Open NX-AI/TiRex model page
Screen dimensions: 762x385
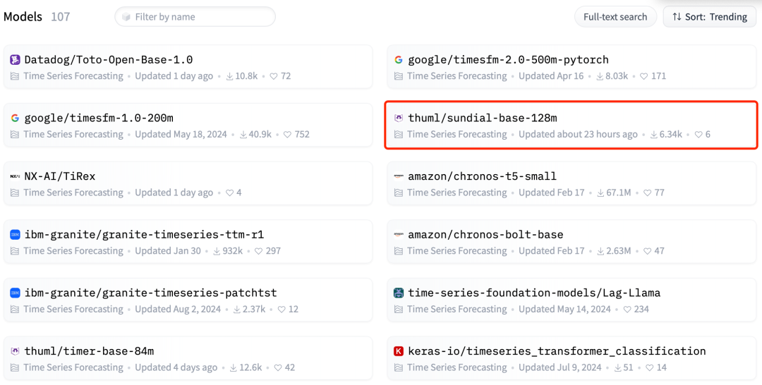coord(188,183)
